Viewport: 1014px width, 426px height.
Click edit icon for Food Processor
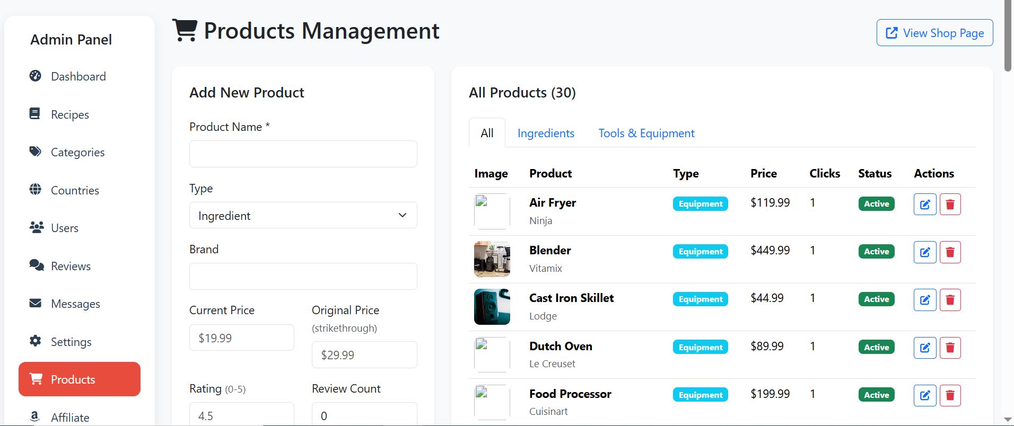[924, 395]
